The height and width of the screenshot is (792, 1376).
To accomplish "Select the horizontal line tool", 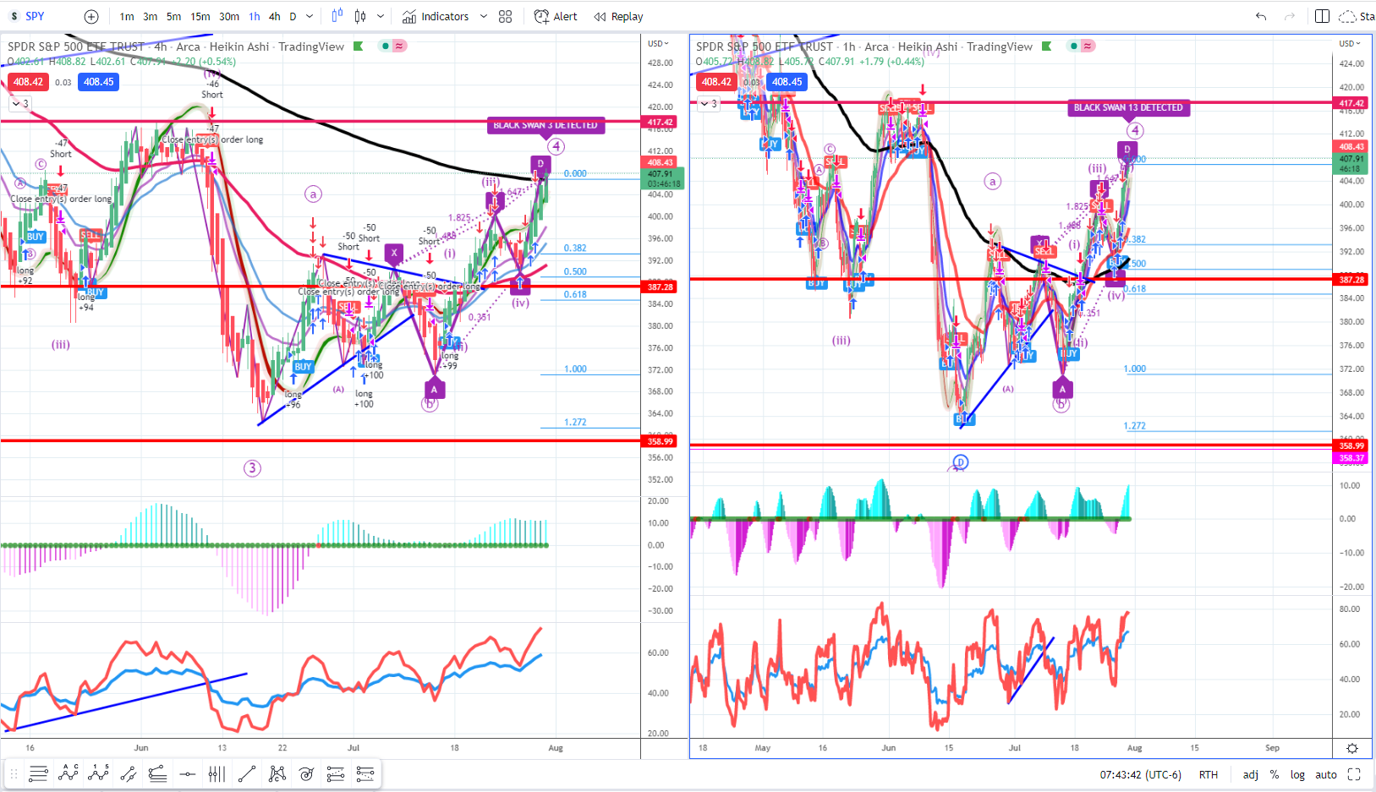I will coord(188,773).
